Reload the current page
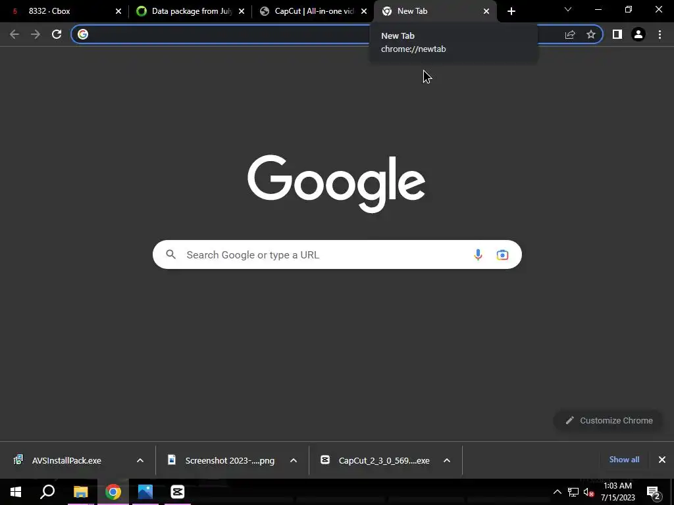The image size is (674, 505). click(x=57, y=34)
